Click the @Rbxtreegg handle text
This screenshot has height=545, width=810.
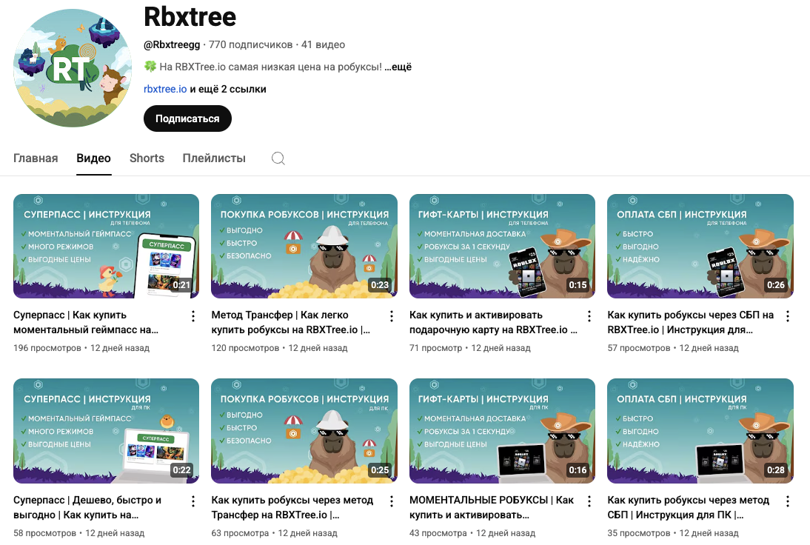pos(172,45)
